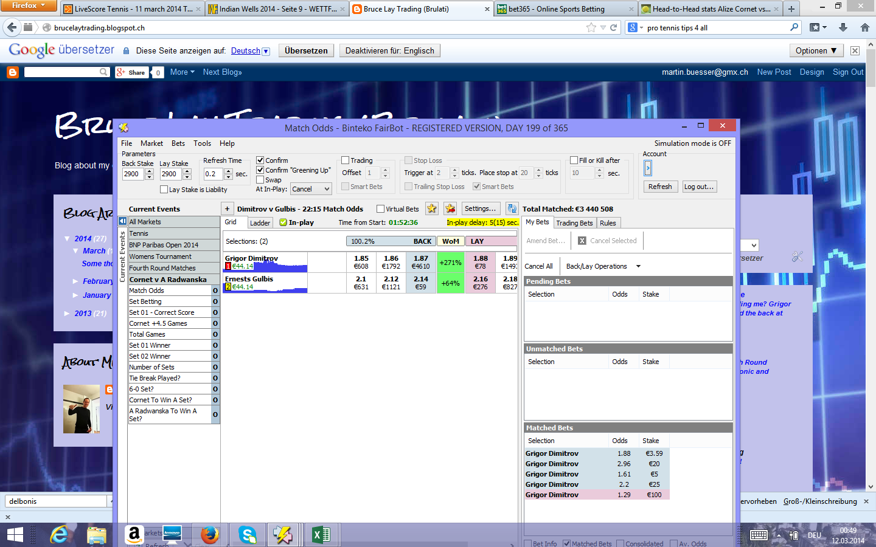Launch Internet Explorer from the taskbar
Screen dimensions: 876x547
[60, 535]
